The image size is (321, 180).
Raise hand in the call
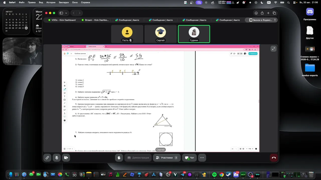(119, 158)
